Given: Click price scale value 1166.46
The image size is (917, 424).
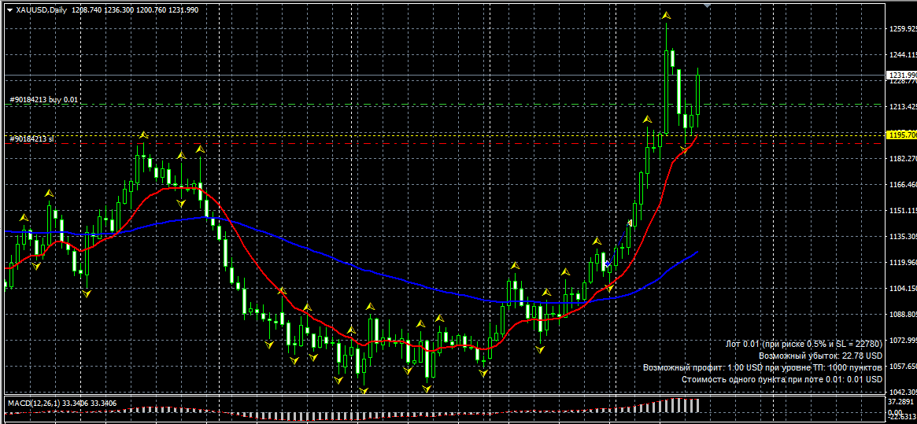Looking at the screenshot, I should tap(902, 185).
